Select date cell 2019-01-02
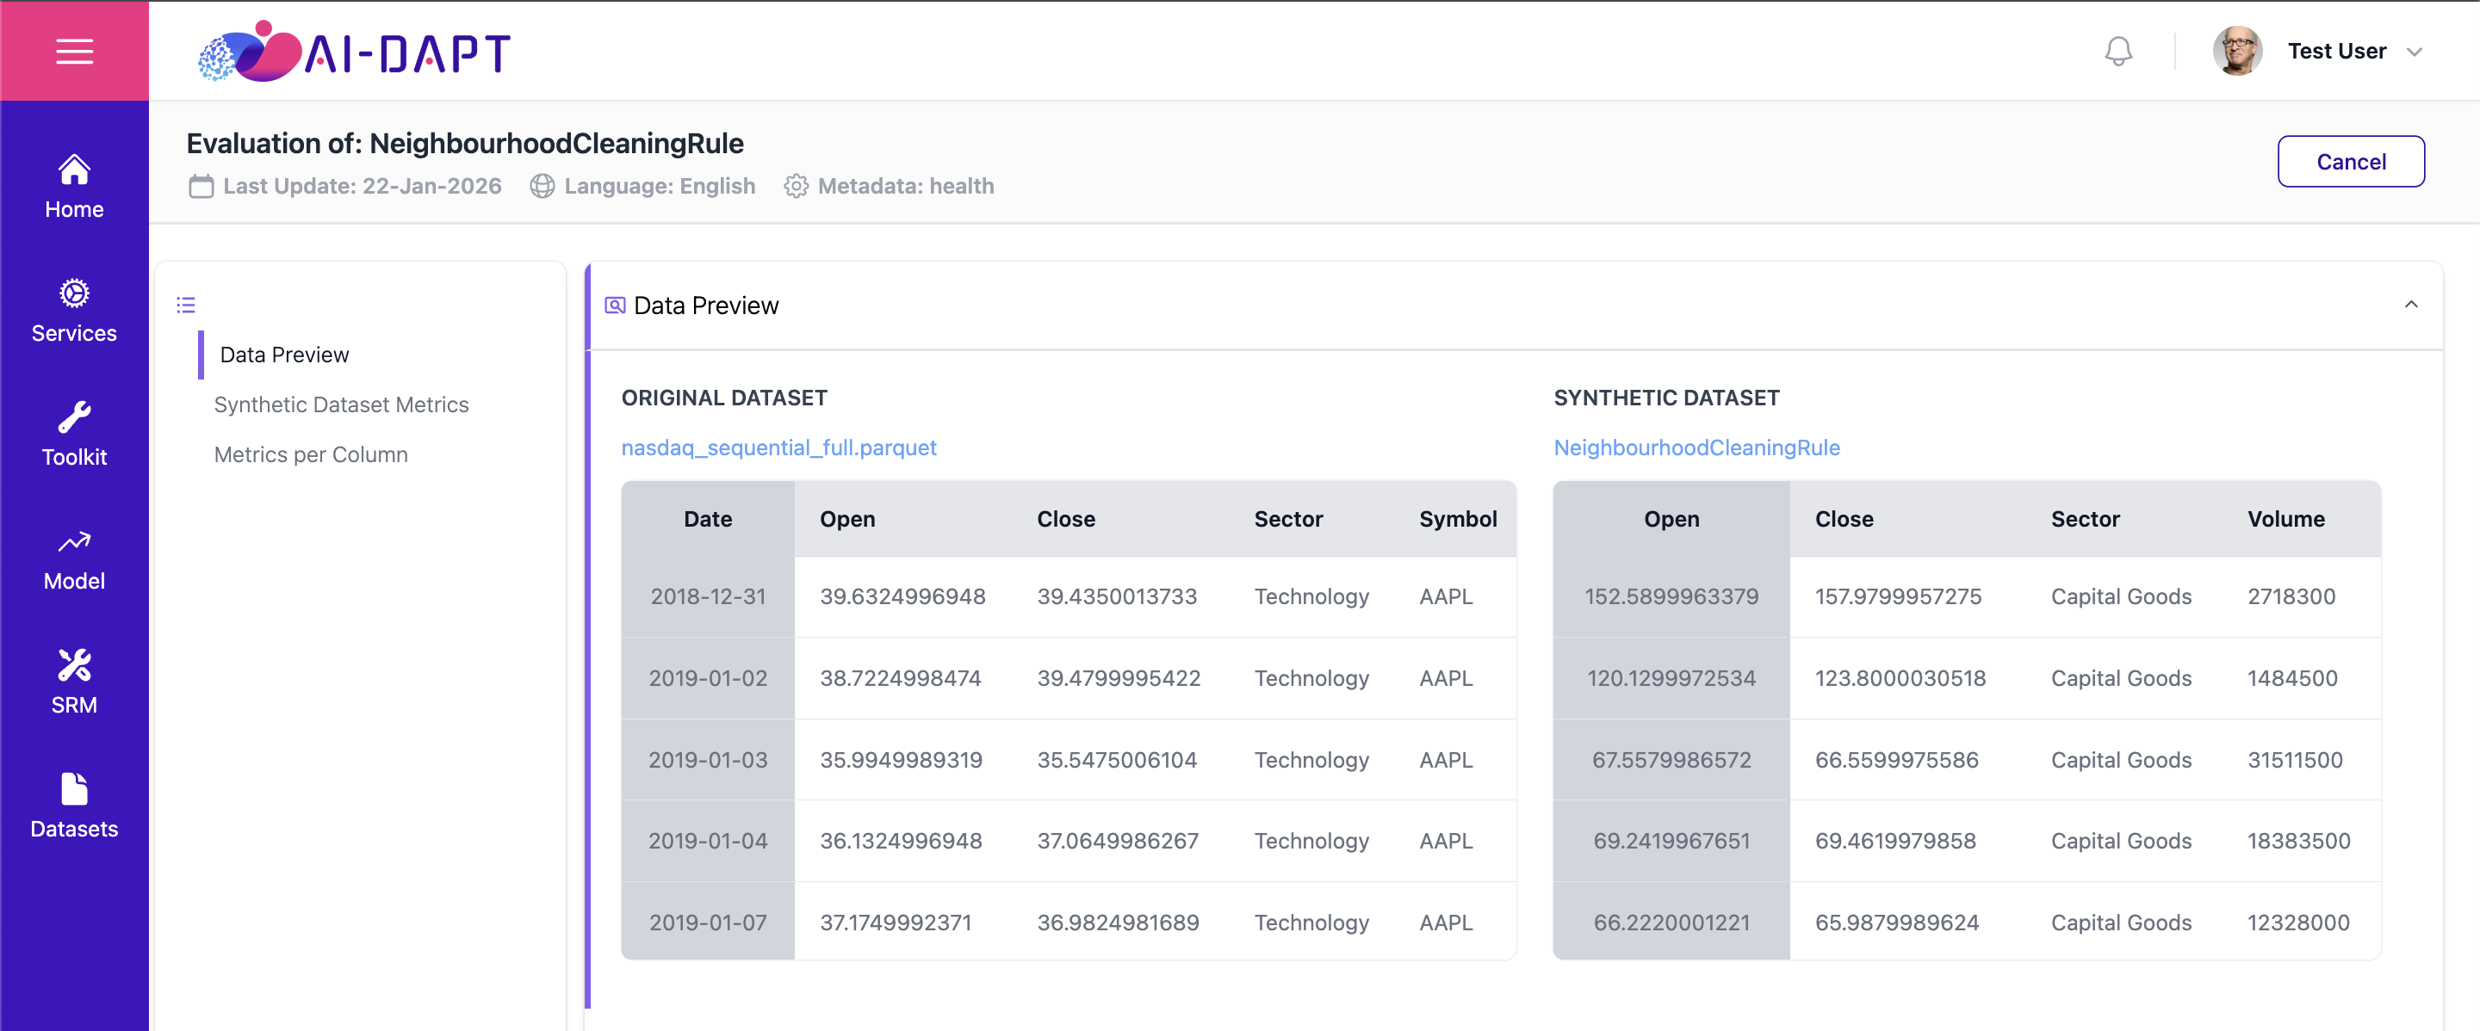Screen dimensions: 2480x1031 708,678
